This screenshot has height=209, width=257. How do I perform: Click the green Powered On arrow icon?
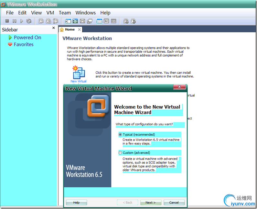tap(10, 37)
